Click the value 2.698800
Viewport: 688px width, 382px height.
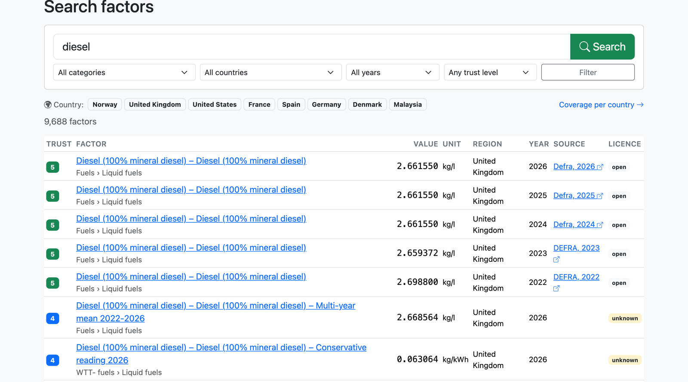point(417,282)
